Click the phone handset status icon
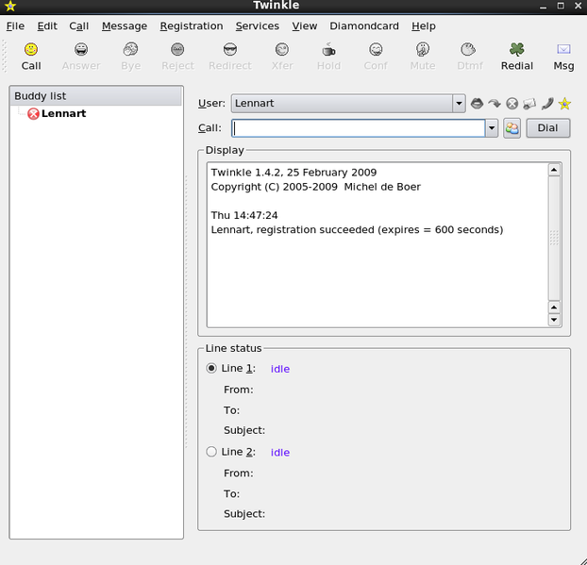 coord(546,104)
